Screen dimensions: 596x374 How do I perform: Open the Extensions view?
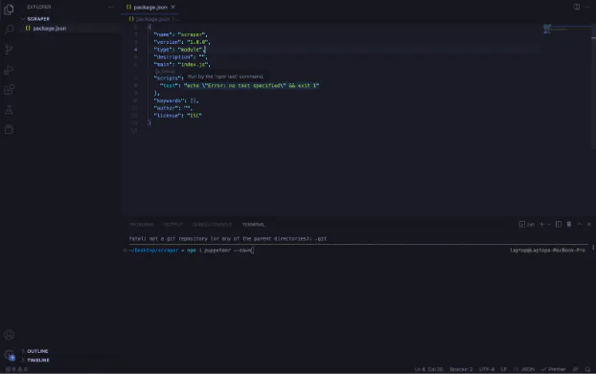pos(9,90)
